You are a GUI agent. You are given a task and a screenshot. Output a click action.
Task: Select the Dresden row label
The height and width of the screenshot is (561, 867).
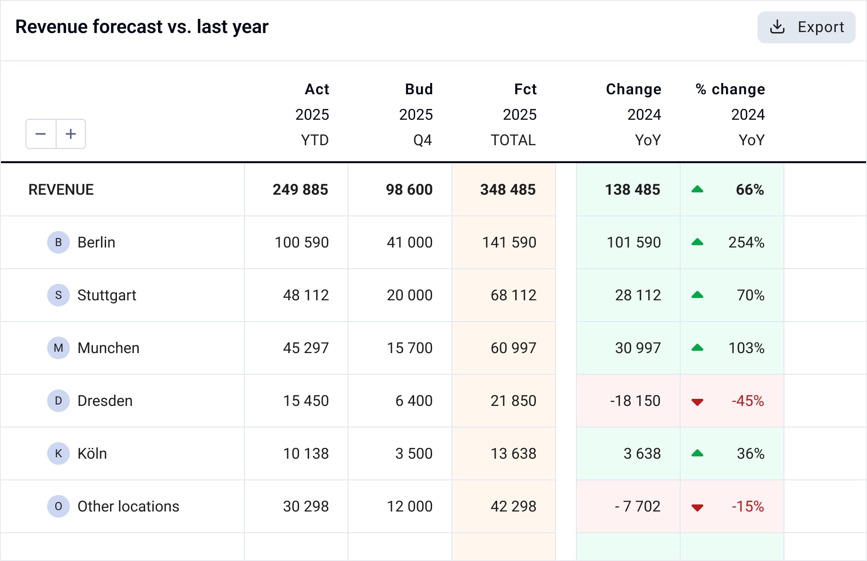pos(105,401)
